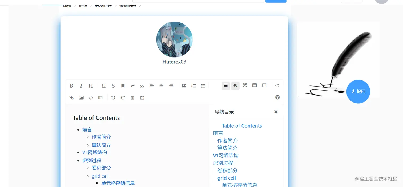403x187 pixels.
Task: Toggle fullscreen editing mode
Action: click(245, 85)
